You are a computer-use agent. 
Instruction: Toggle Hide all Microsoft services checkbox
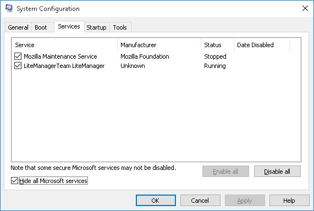pyautogui.click(x=14, y=181)
